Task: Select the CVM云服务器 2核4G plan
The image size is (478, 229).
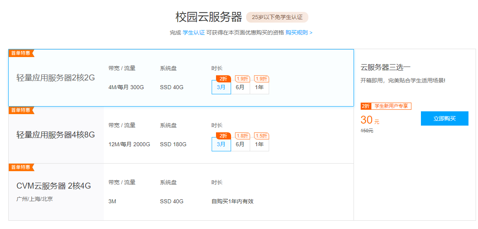Action: [x=54, y=186]
